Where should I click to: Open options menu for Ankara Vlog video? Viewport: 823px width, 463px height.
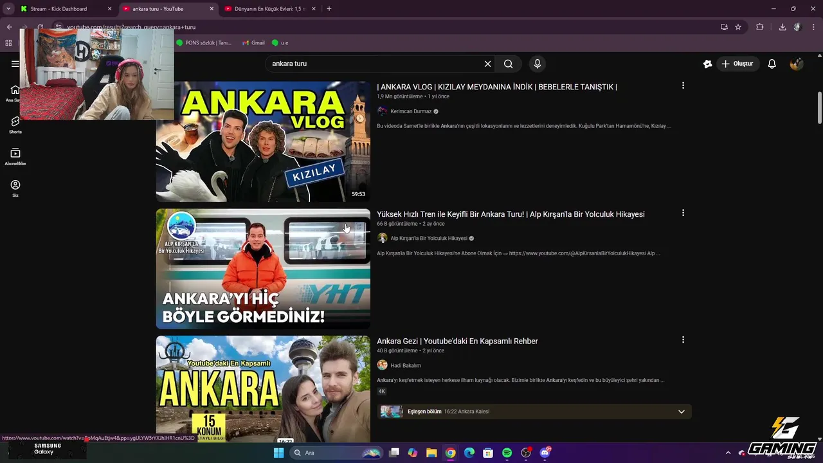click(683, 86)
